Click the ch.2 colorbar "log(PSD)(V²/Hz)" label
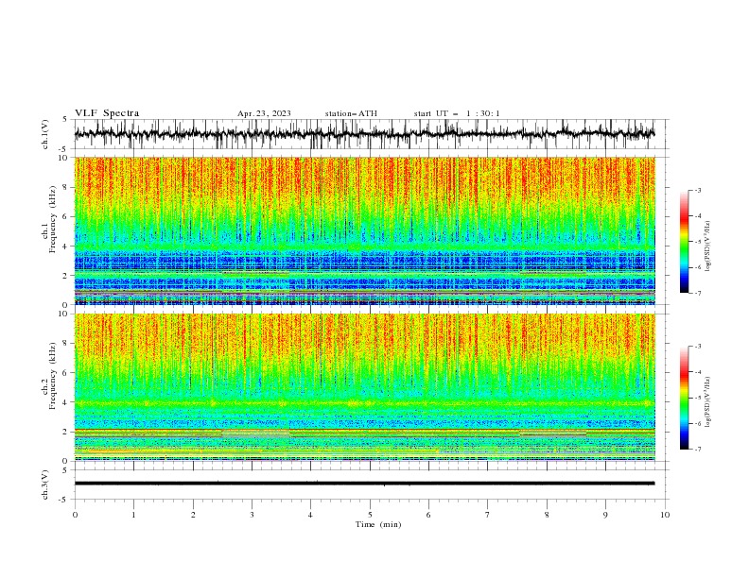 tap(708, 401)
